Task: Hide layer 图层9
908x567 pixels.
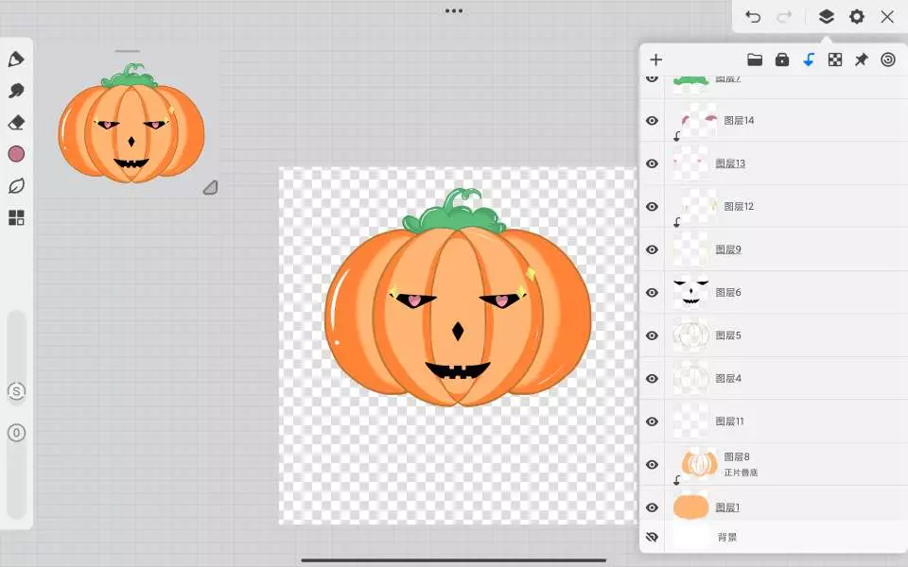Action: point(652,249)
